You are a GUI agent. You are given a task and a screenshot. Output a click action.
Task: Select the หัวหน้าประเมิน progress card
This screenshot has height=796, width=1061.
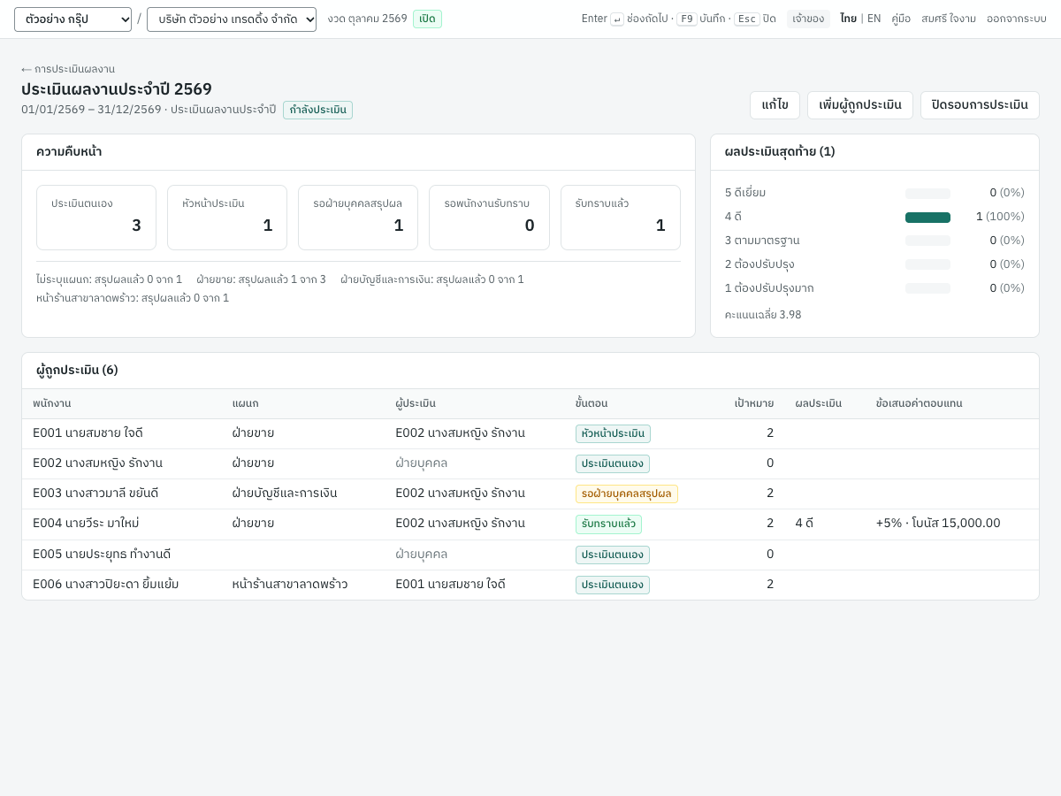point(227,218)
